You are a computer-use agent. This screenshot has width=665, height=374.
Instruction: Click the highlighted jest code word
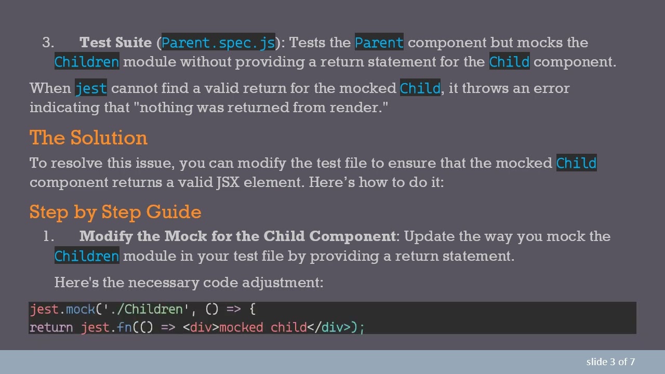click(x=91, y=88)
